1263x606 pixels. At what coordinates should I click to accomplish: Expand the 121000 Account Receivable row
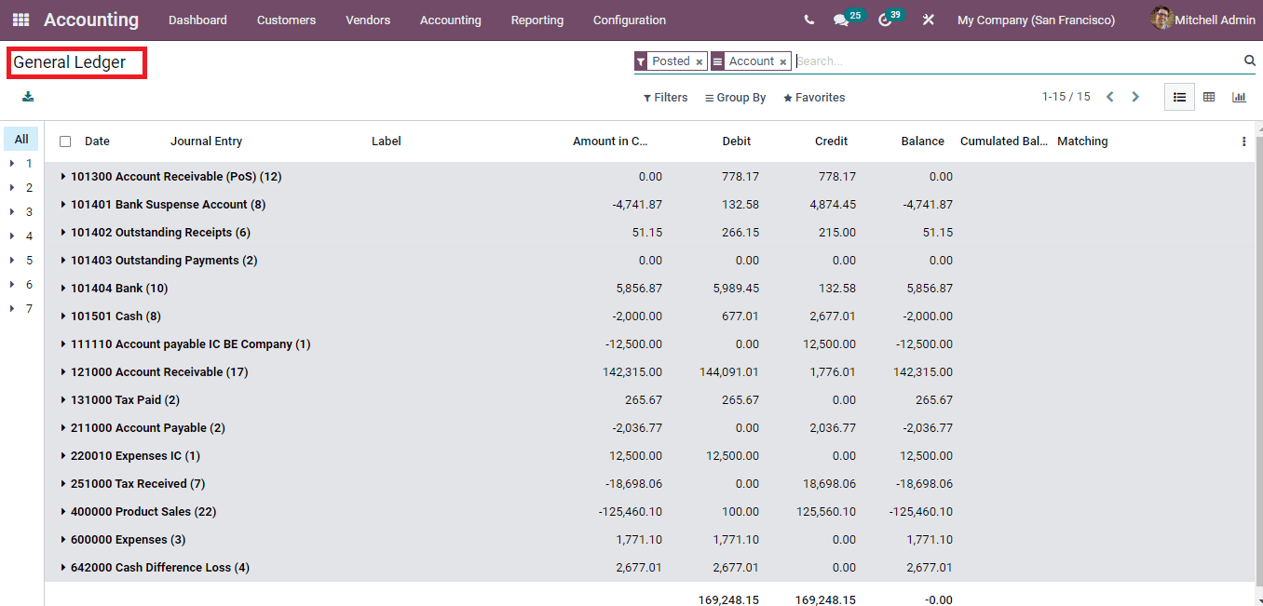pos(61,371)
